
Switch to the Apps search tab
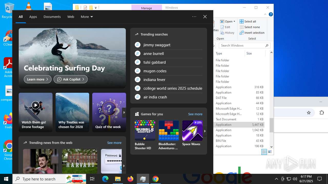33,17
